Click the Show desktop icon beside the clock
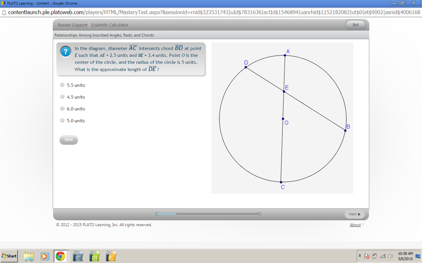 [418, 256]
